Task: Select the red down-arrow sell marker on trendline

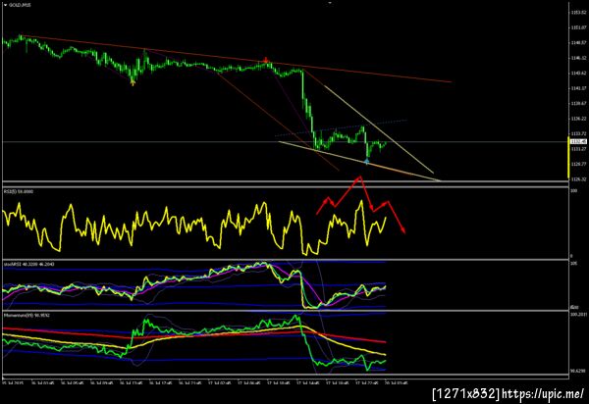Action: click(x=266, y=60)
